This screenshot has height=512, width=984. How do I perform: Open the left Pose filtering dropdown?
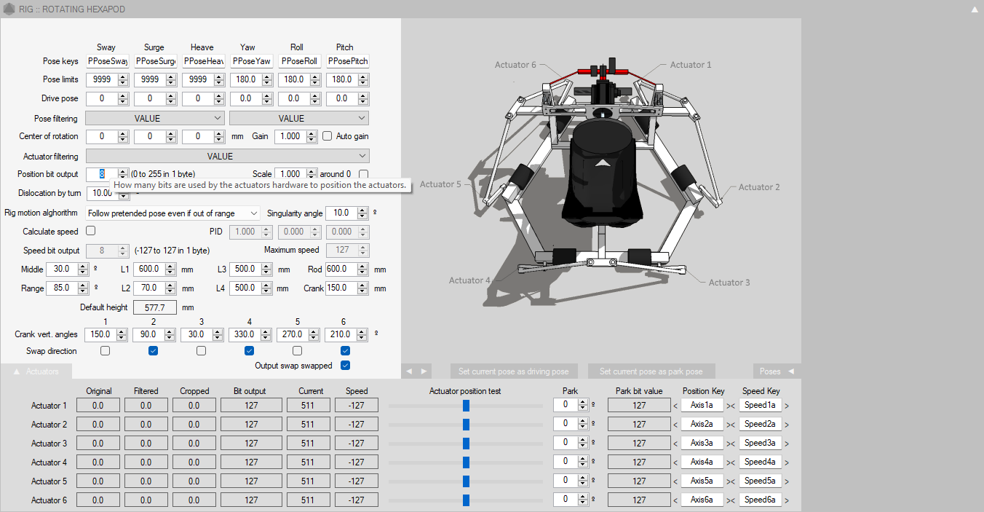click(x=154, y=118)
